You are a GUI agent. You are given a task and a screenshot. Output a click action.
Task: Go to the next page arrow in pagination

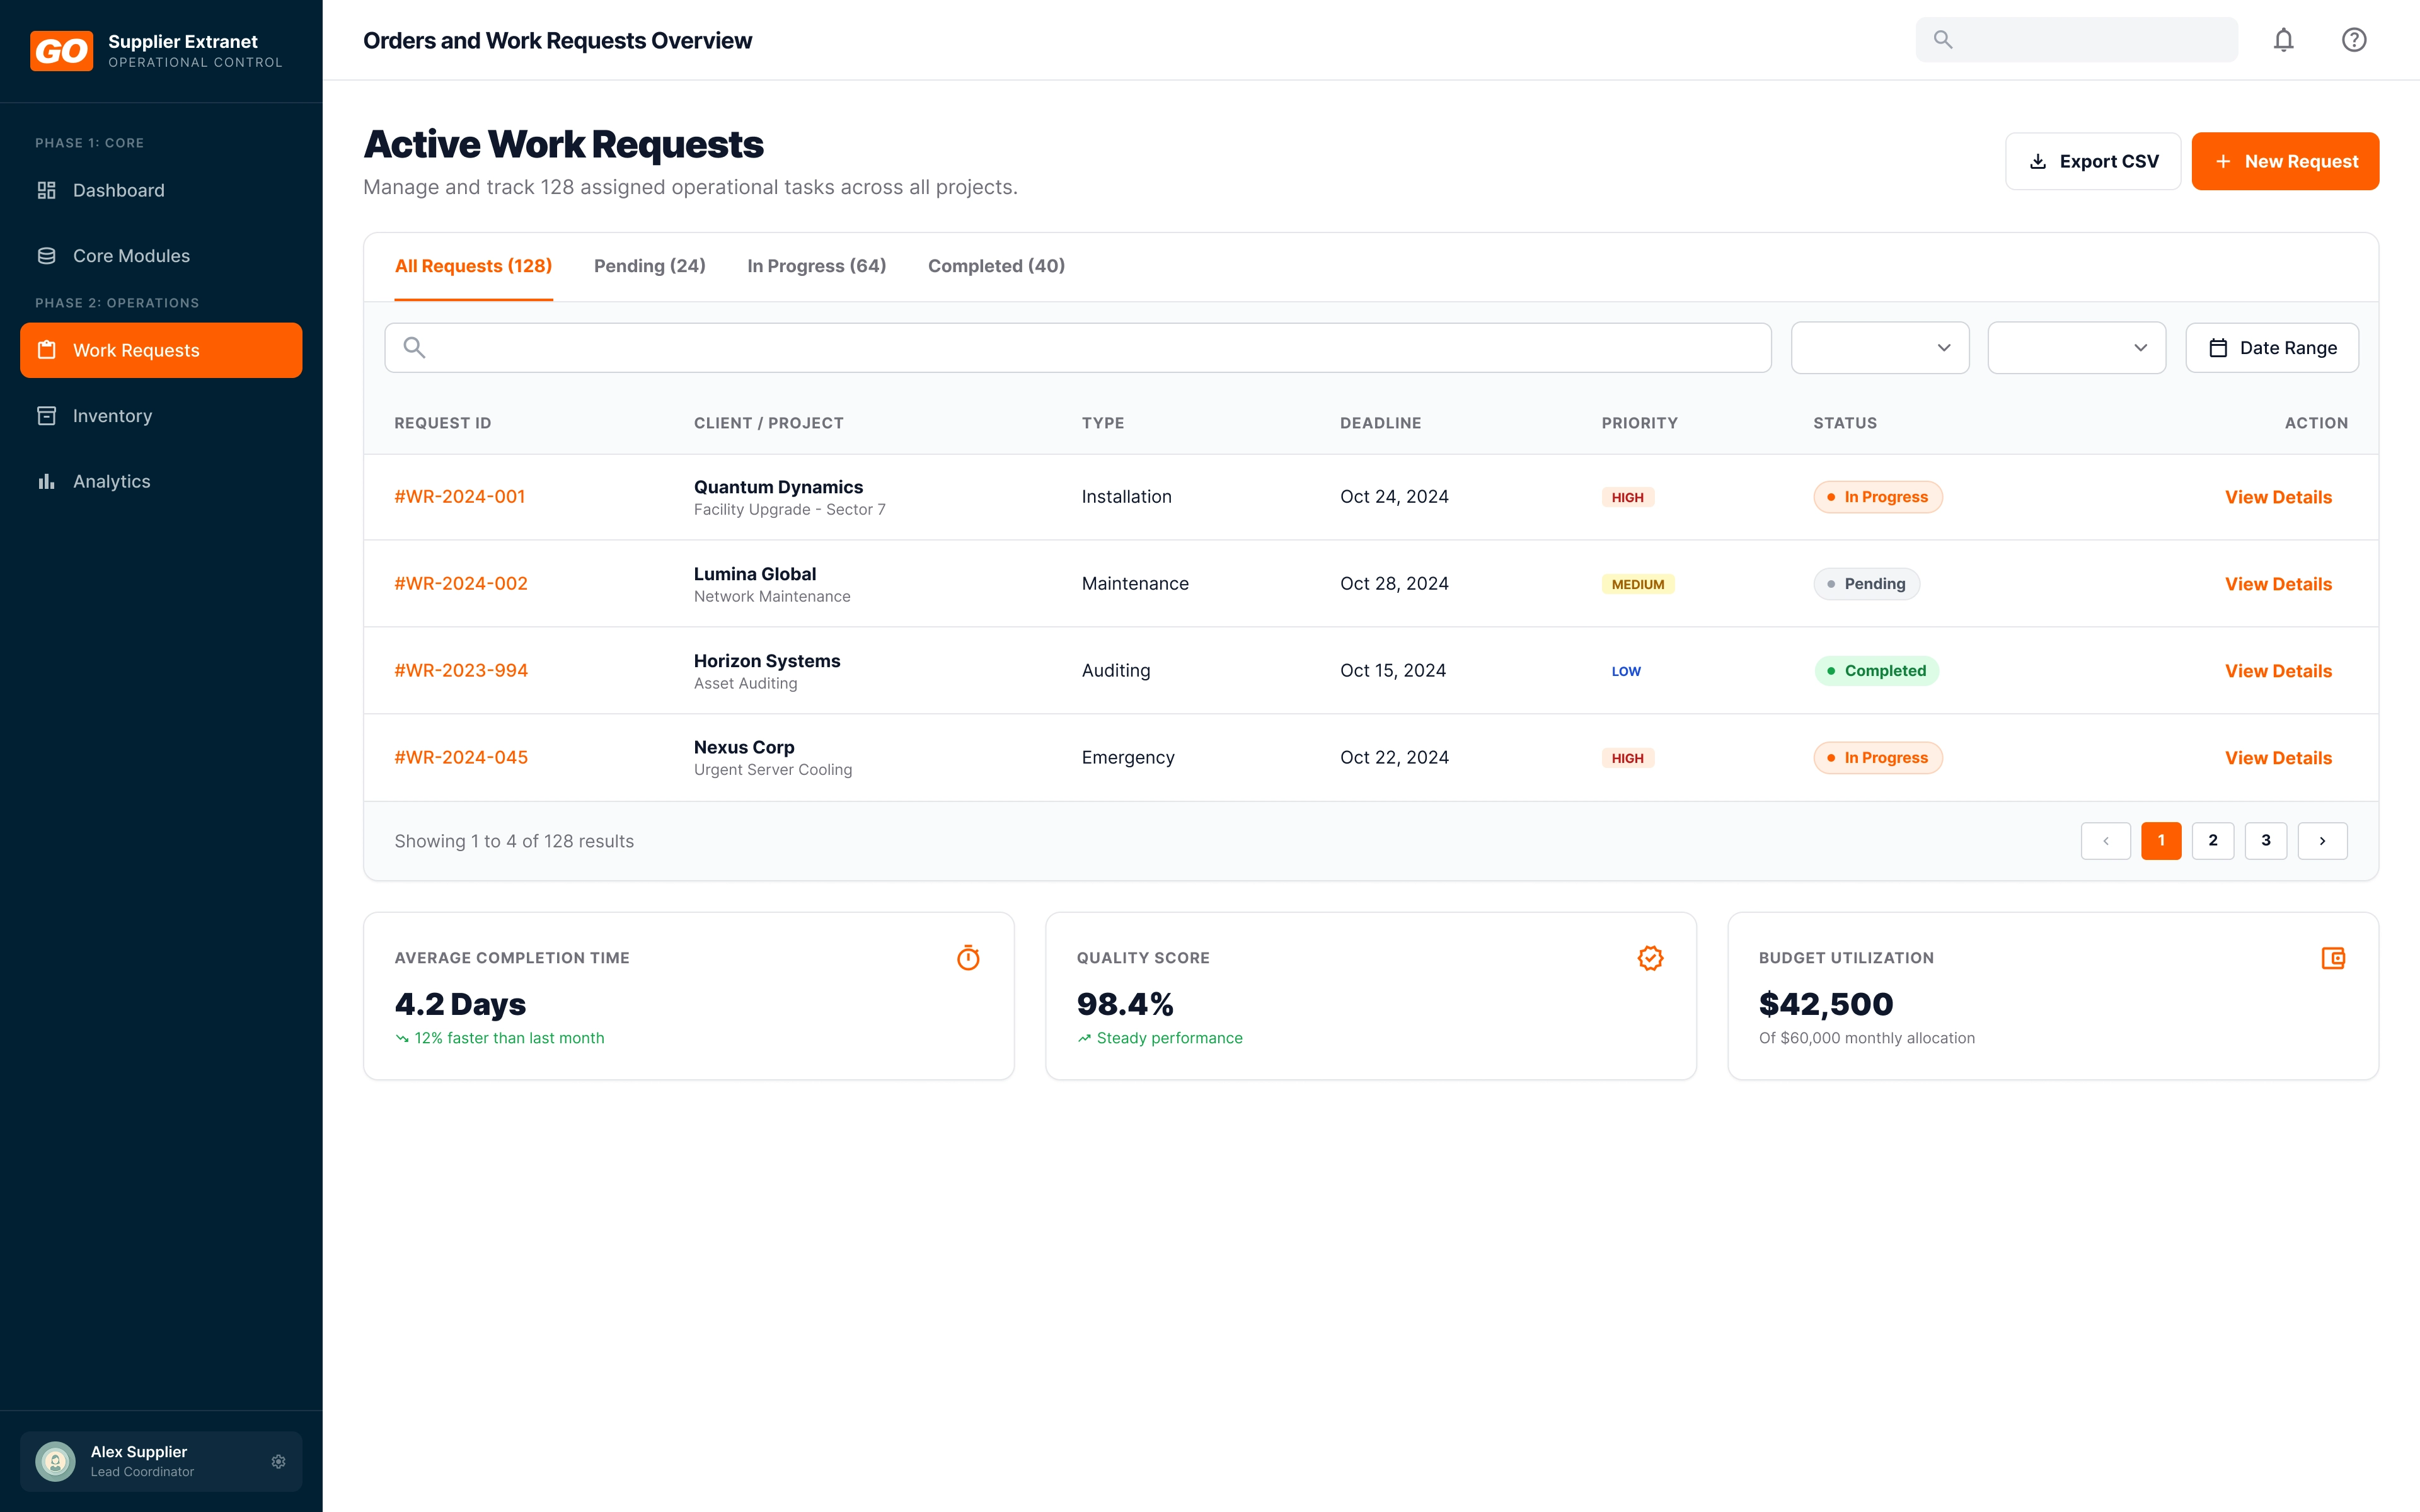tap(2322, 841)
